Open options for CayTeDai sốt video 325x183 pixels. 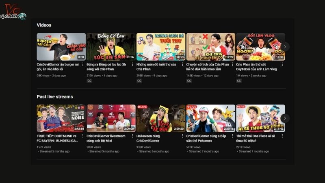[x=282, y=64]
